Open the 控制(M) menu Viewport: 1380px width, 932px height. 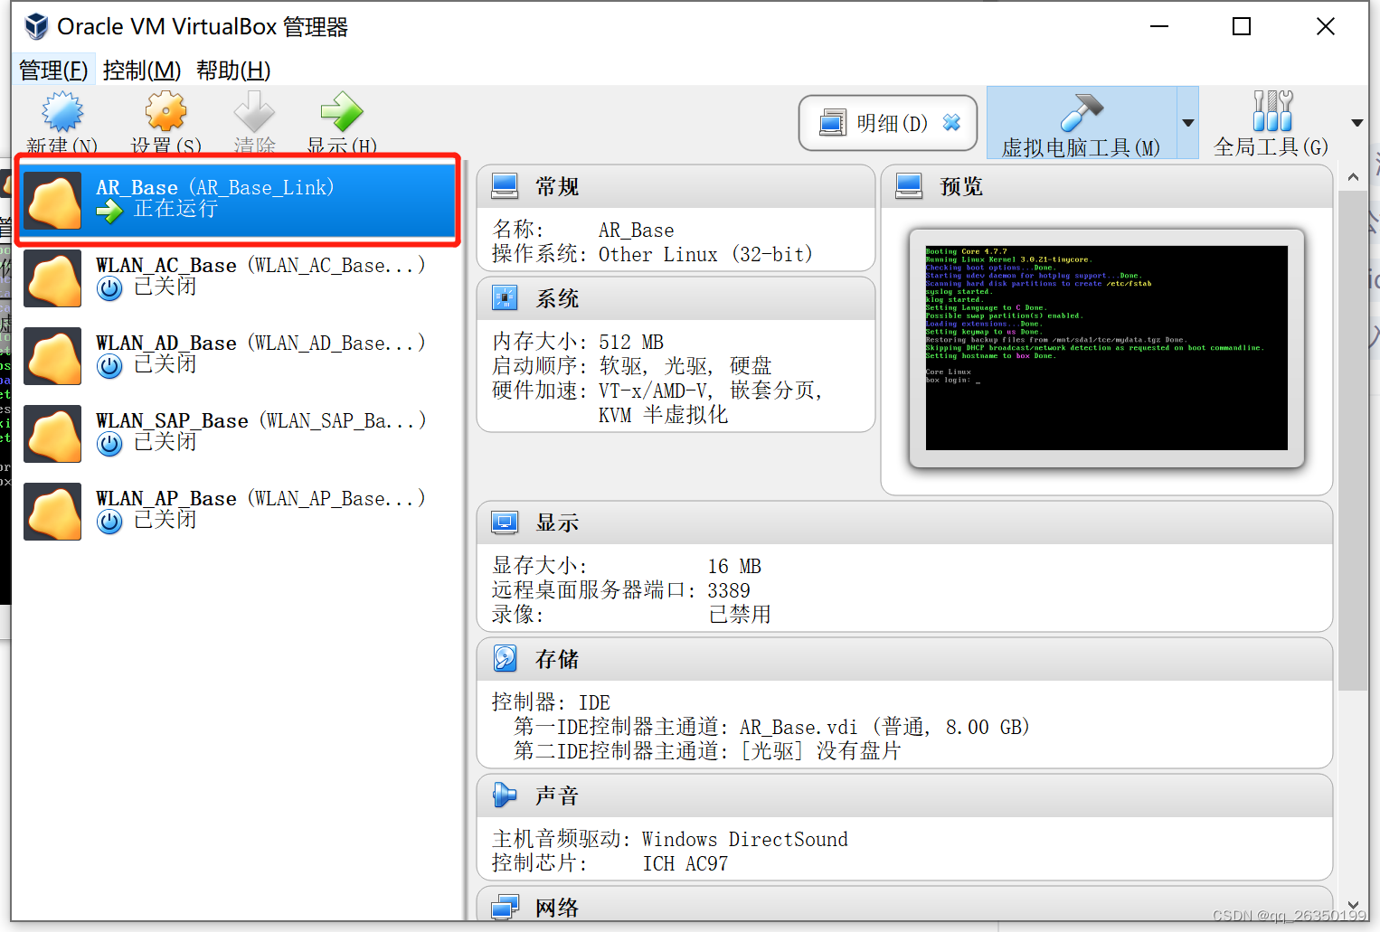pos(142,70)
